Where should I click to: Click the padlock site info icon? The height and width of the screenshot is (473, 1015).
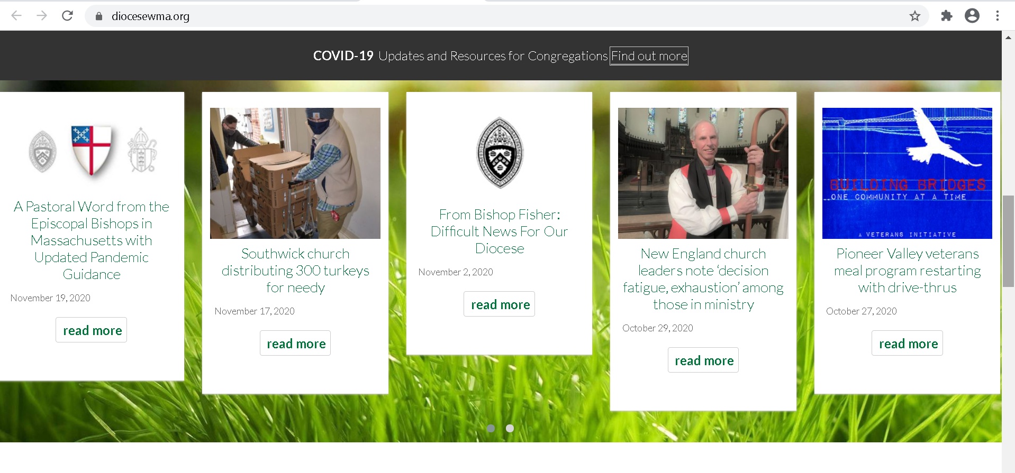click(x=98, y=16)
